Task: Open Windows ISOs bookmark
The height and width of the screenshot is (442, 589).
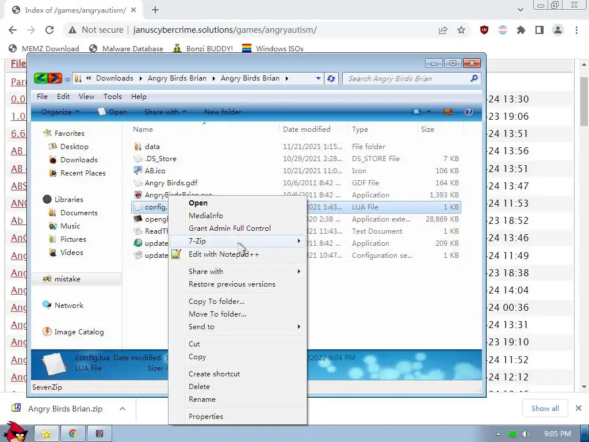Action: (x=273, y=48)
